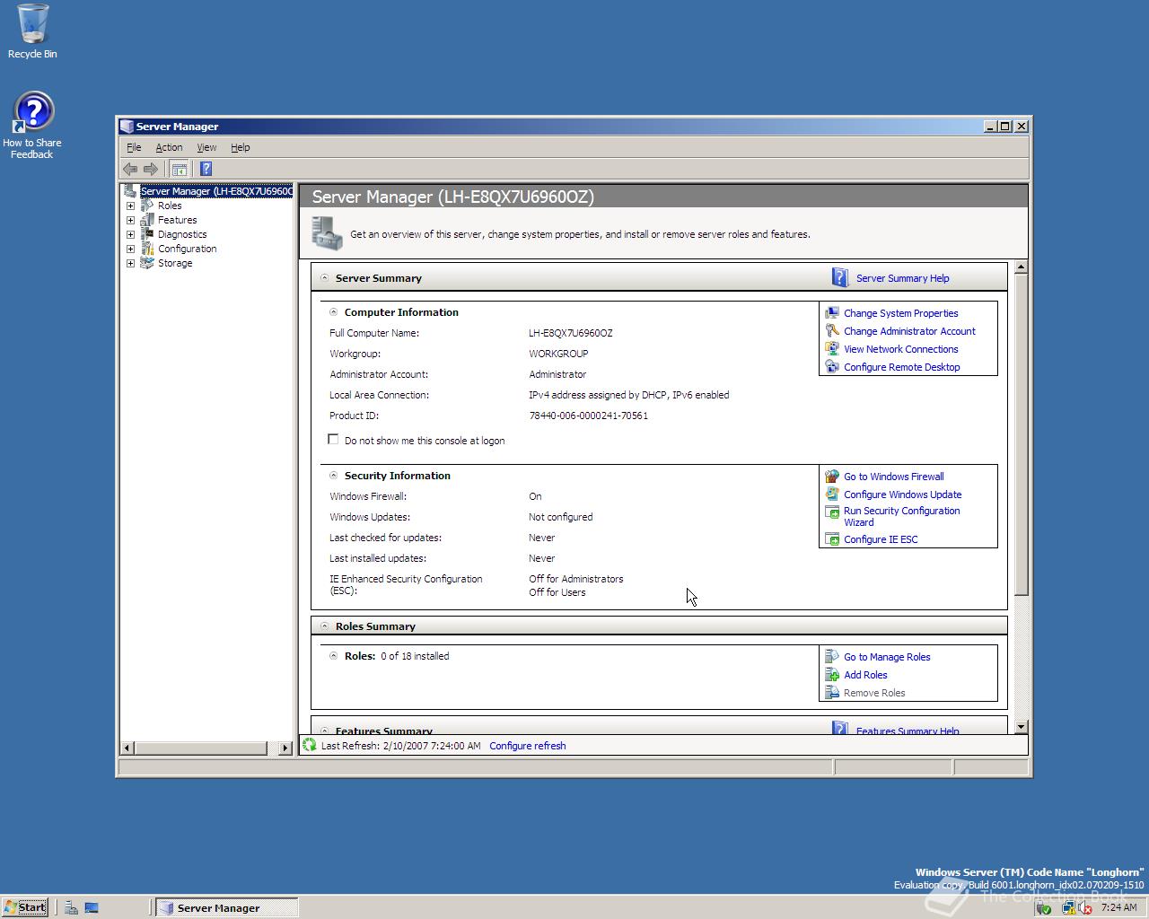1149x919 pixels.
Task: Click the Configure Remote Desktop link
Action: (x=901, y=367)
